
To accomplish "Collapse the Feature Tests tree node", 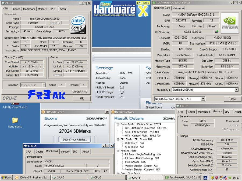I will point(118,151).
